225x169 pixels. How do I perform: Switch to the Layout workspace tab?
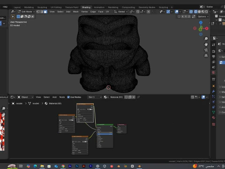pyautogui.click(x=17, y=8)
